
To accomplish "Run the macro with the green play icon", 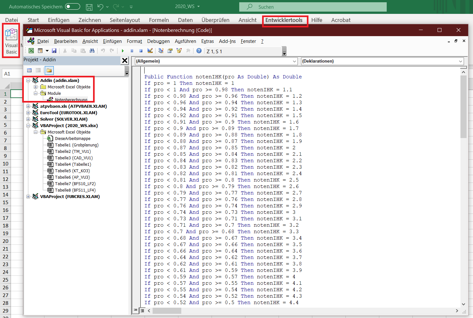I will pyautogui.click(x=123, y=51).
